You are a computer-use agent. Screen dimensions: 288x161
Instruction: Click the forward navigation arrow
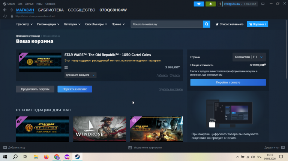(x=11, y=10)
